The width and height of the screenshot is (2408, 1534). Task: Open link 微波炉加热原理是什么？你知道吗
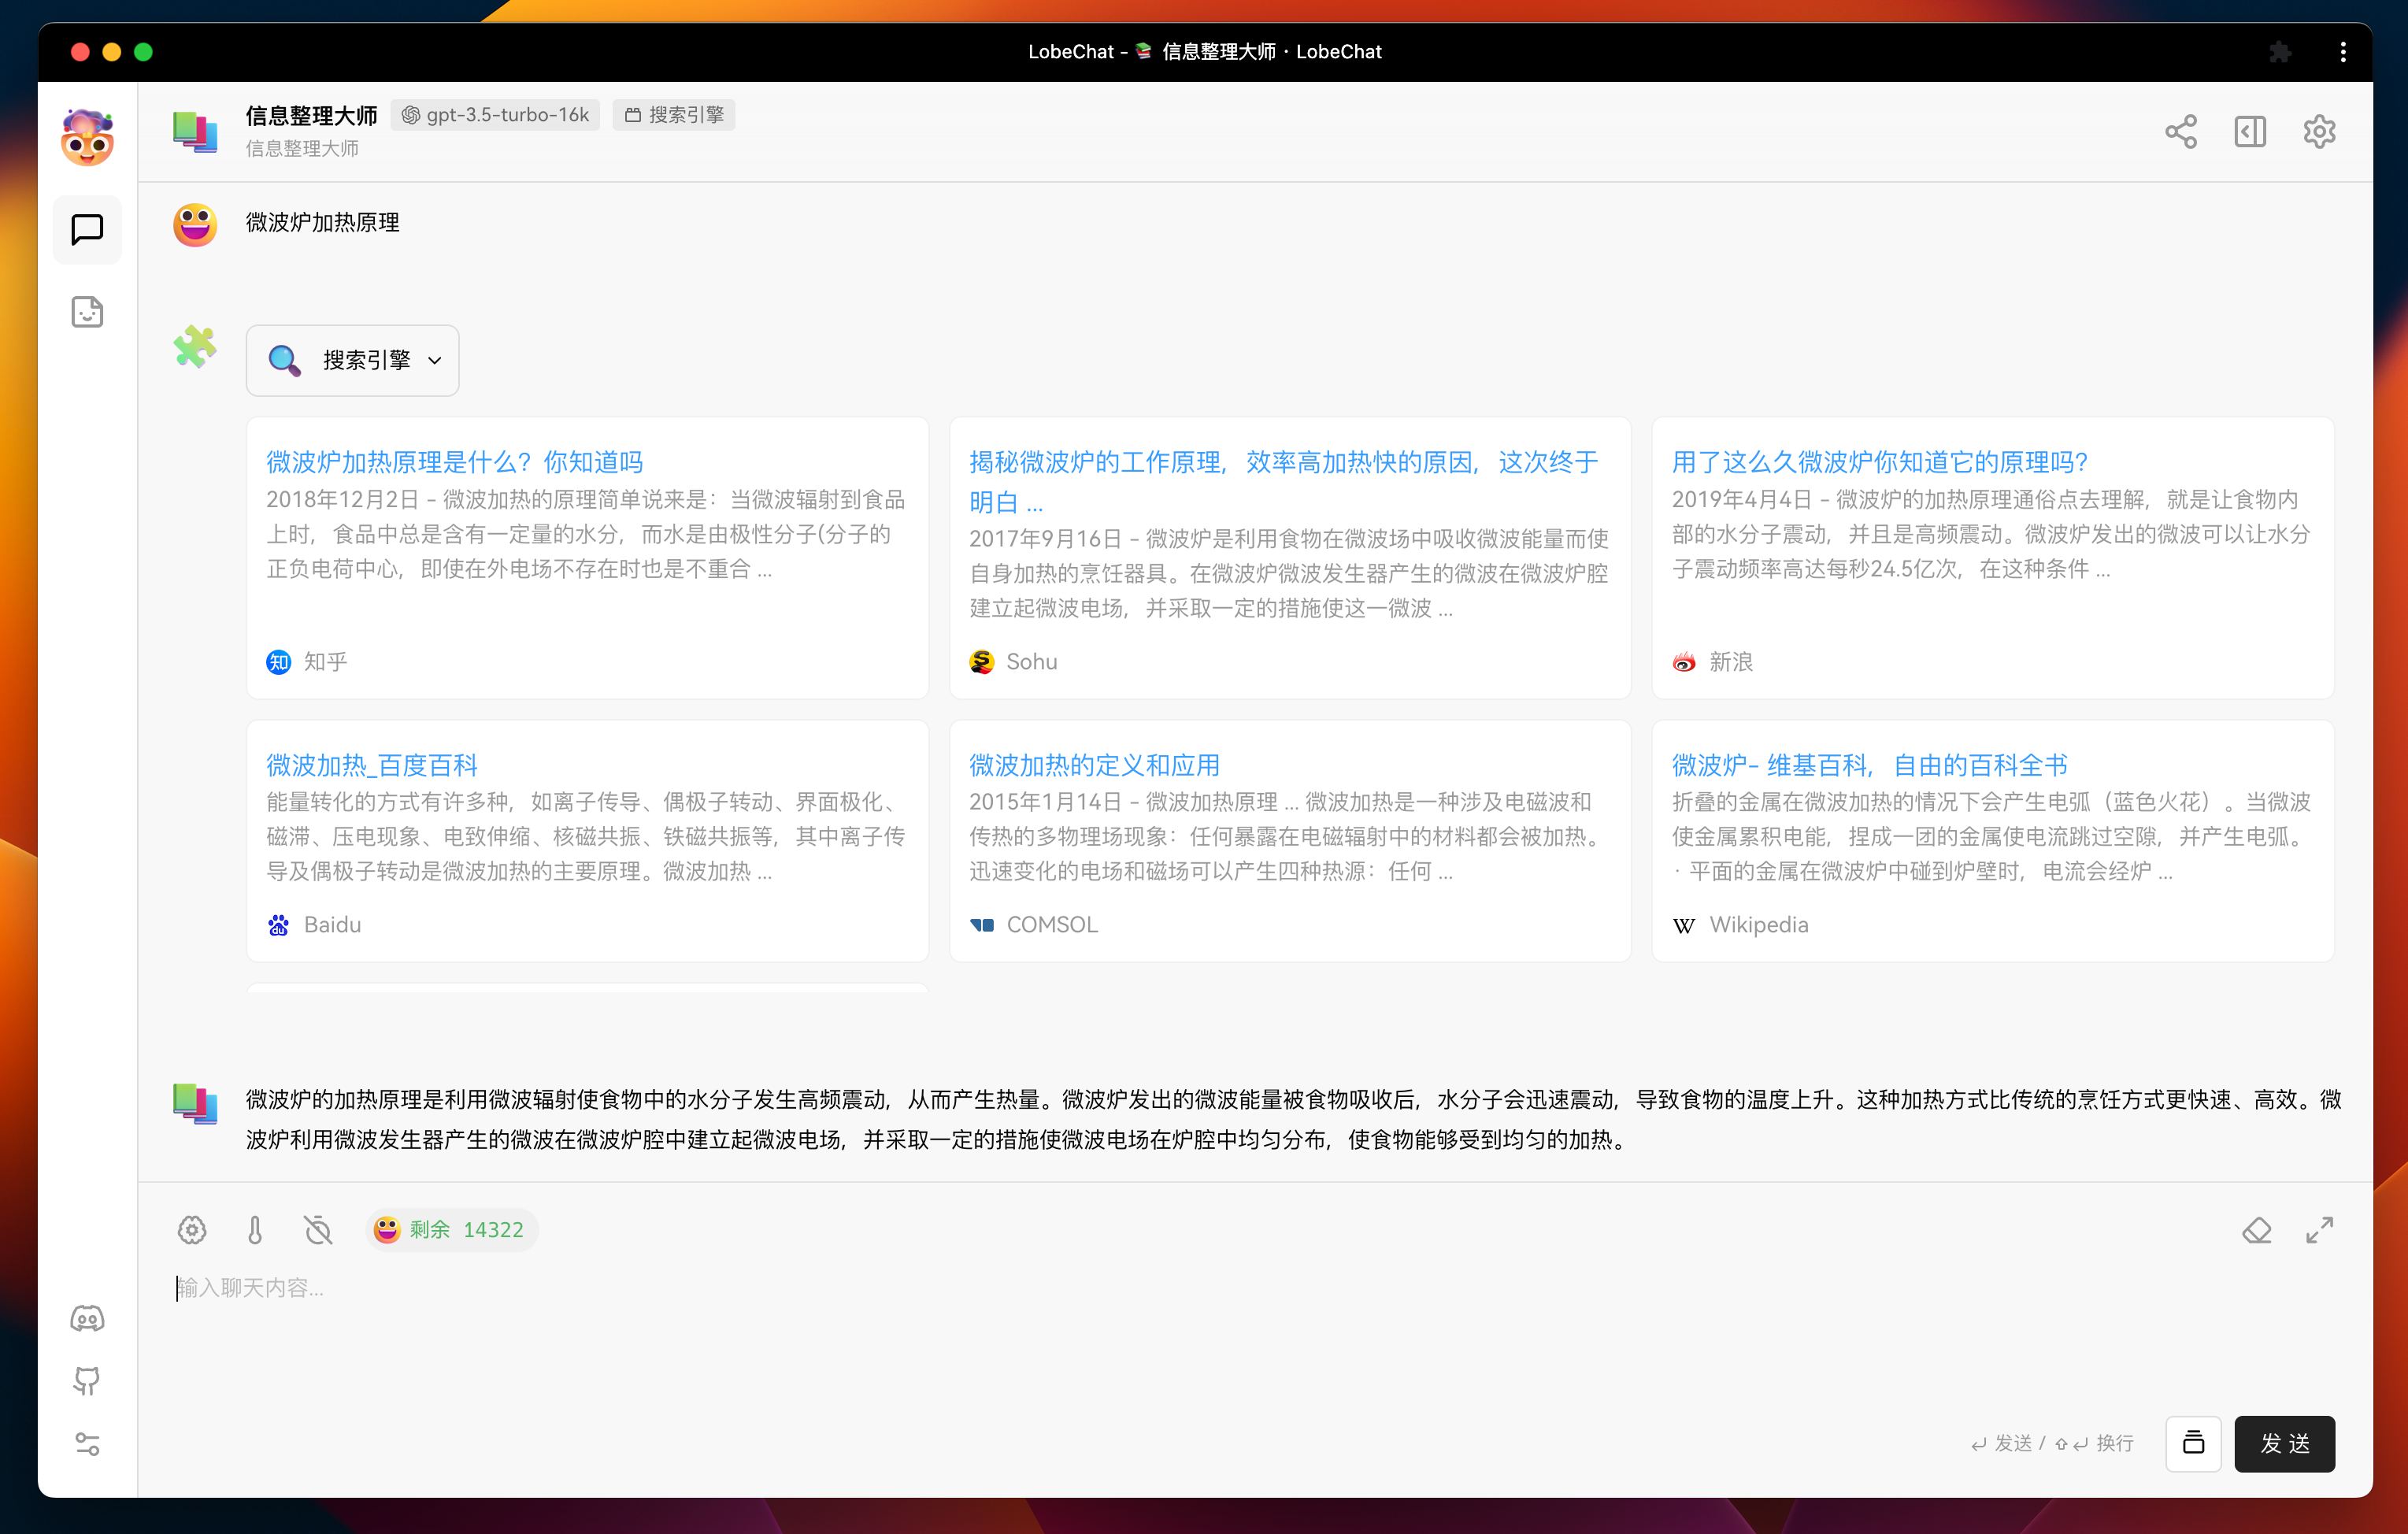(x=454, y=462)
